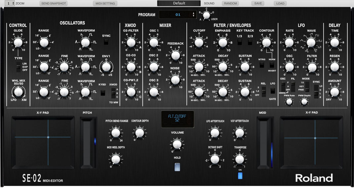Change the LFO FIL switch slider
Screen dimensions: 354x188
tap(293, 86)
